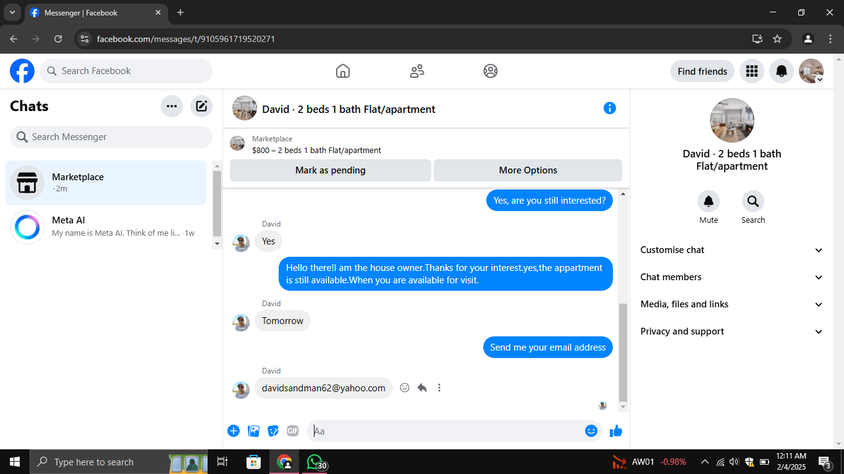Screen dimensions: 844x474
Task: Choose a GIF in the composer
Action: coord(293,431)
